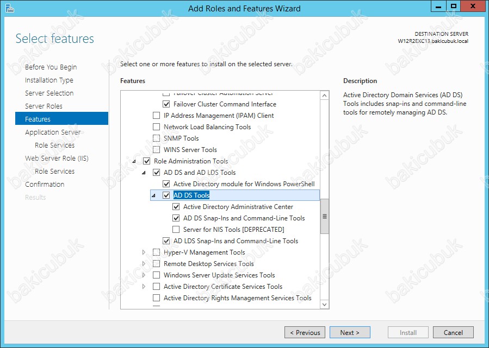The image size is (489, 348).
Task: Expand Windows Server Update Services Tools node
Action: (144, 275)
